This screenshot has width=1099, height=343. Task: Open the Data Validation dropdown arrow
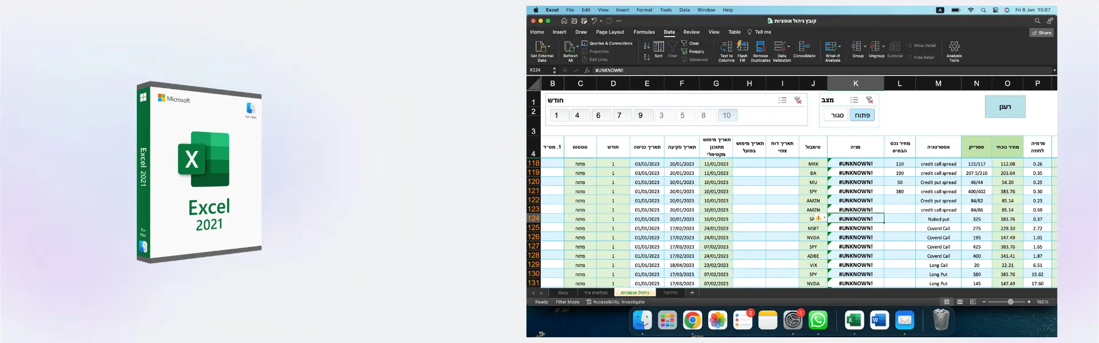(789, 47)
